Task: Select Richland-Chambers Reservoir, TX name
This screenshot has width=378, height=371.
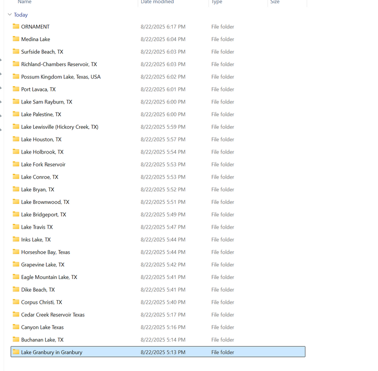Action: tap(59, 65)
